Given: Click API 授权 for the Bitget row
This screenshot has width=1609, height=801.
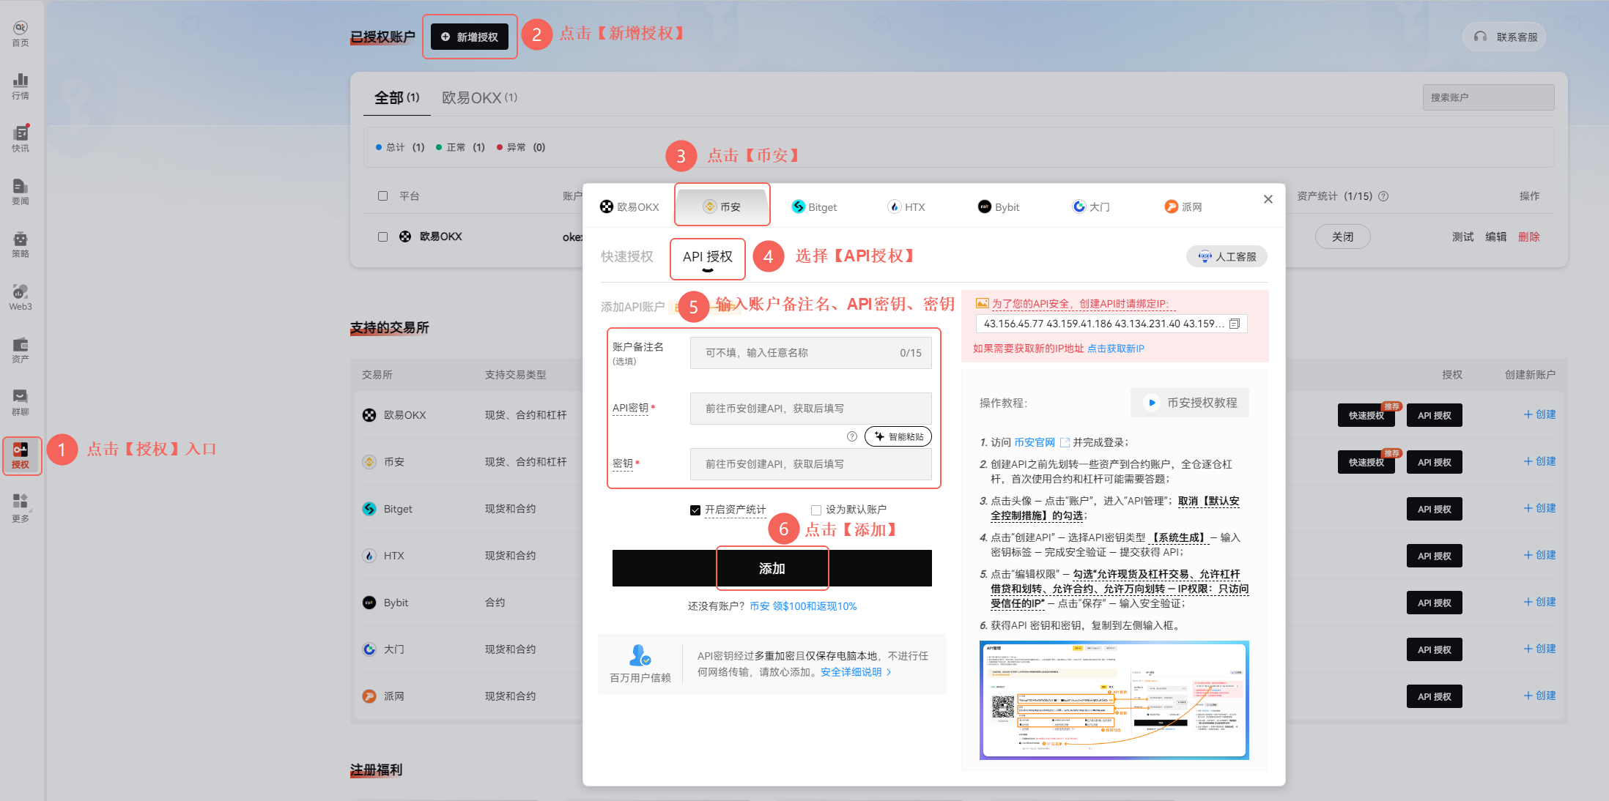Looking at the screenshot, I should (x=1434, y=509).
